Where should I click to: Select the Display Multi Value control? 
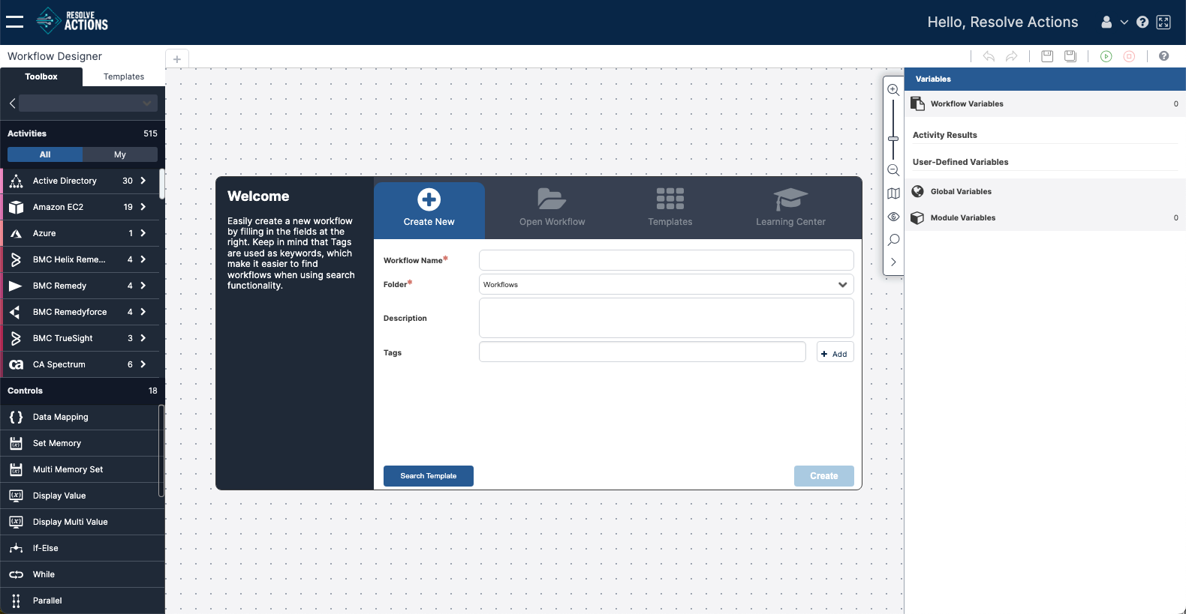pyautogui.click(x=80, y=522)
